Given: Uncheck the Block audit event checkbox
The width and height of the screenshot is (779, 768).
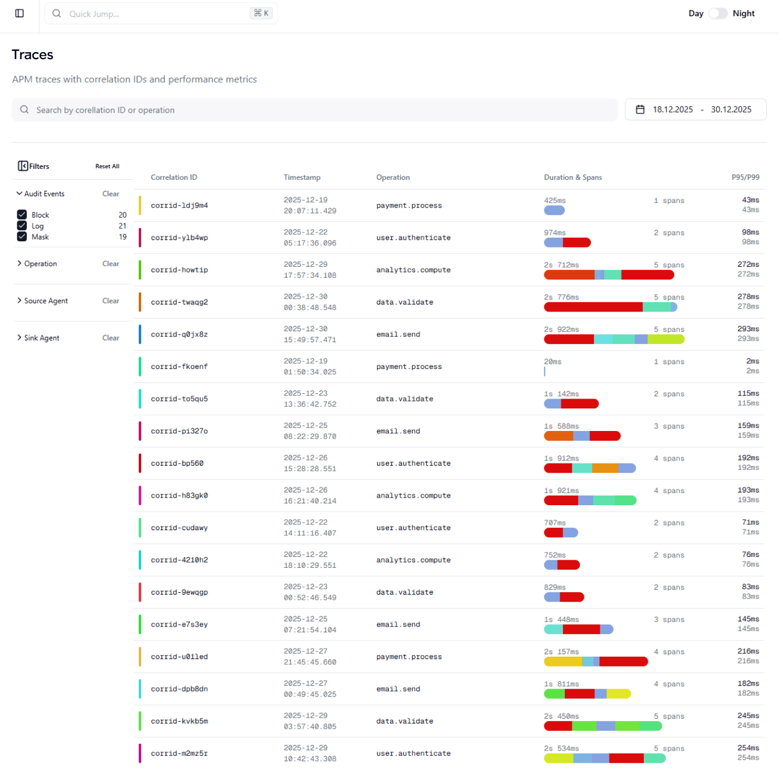Looking at the screenshot, I should click(22, 215).
